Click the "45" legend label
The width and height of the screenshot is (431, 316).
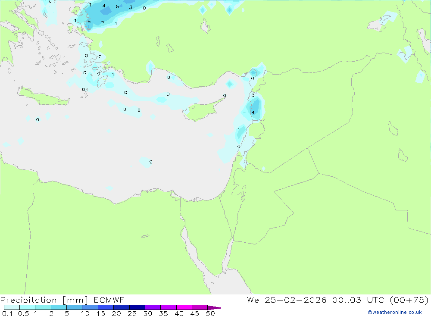(x=195, y=313)
